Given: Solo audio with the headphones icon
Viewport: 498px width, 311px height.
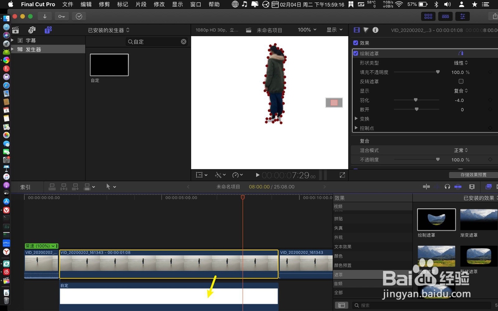Looking at the screenshot, I should pyautogui.click(x=447, y=187).
